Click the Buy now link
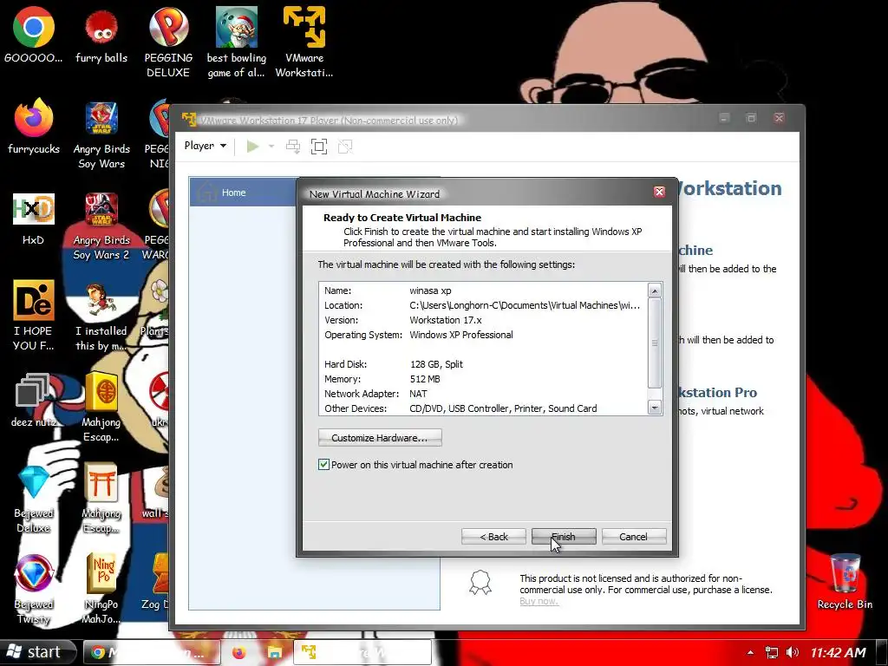Screen dimensions: 888x666 coord(539,601)
